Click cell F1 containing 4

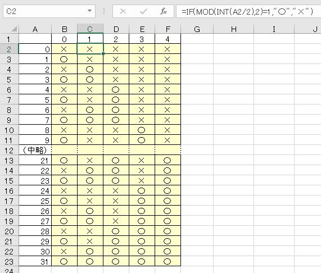[x=168, y=39]
